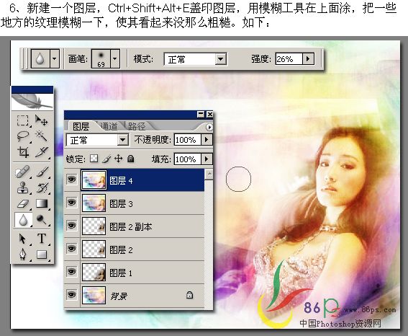Viewport: 408px width, 336px height.
Task: Open the 填充 fill slider arrow
Action: coord(207,159)
